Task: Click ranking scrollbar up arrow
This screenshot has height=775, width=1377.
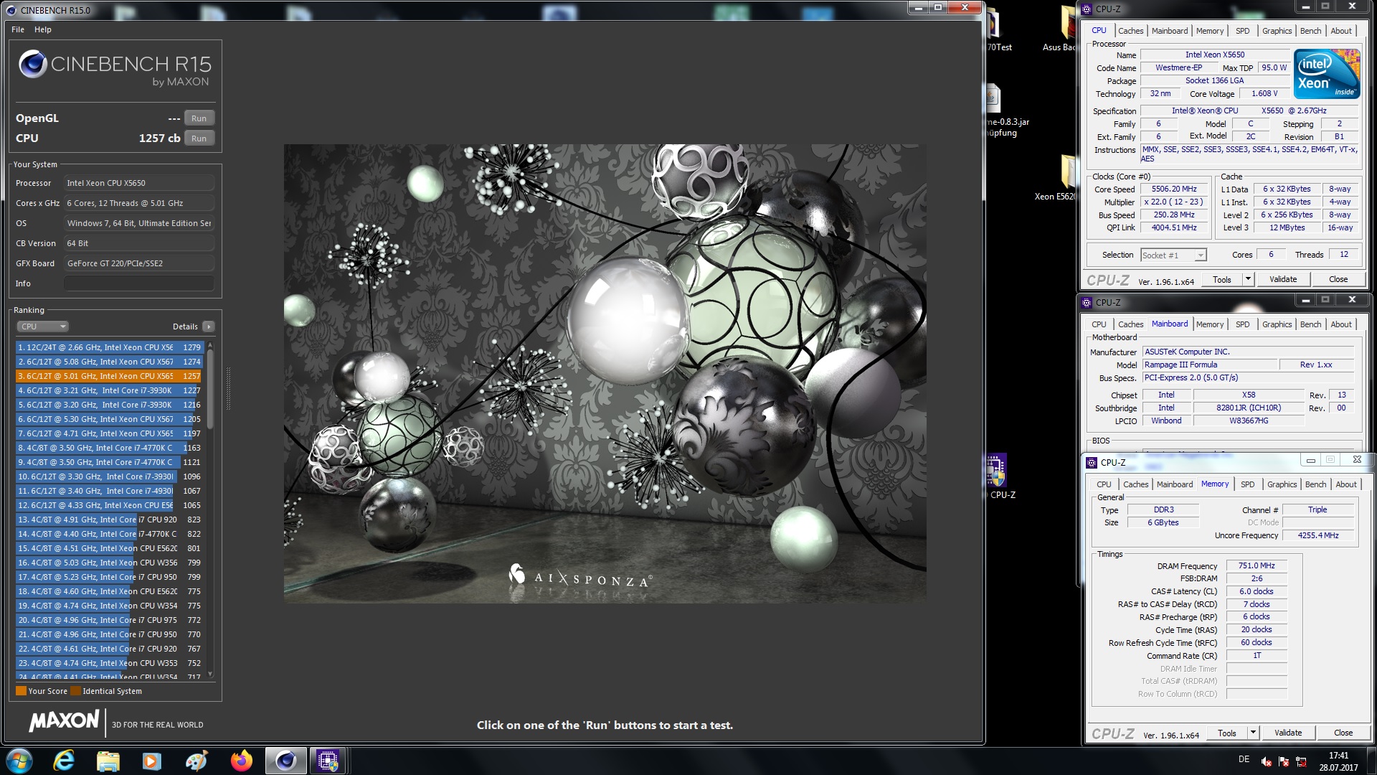Action: pos(210,346)
